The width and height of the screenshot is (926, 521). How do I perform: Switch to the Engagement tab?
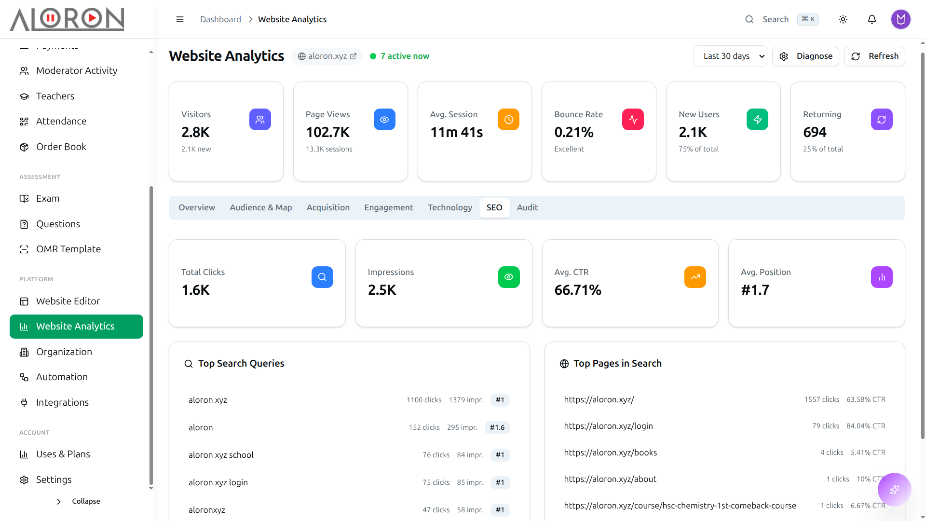(x=389, y=207)
